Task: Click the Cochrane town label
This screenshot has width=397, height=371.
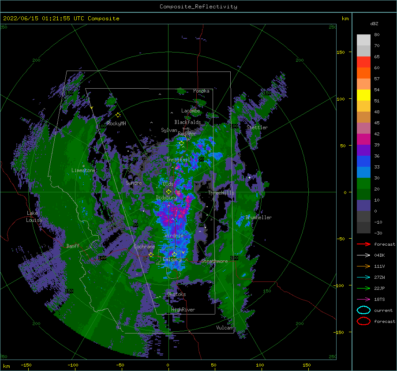Action: (x=144, y=247)
